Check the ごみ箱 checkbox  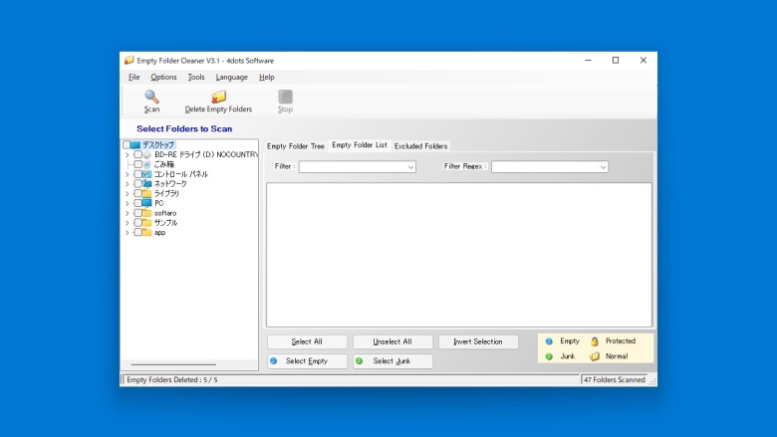point(137,164)
